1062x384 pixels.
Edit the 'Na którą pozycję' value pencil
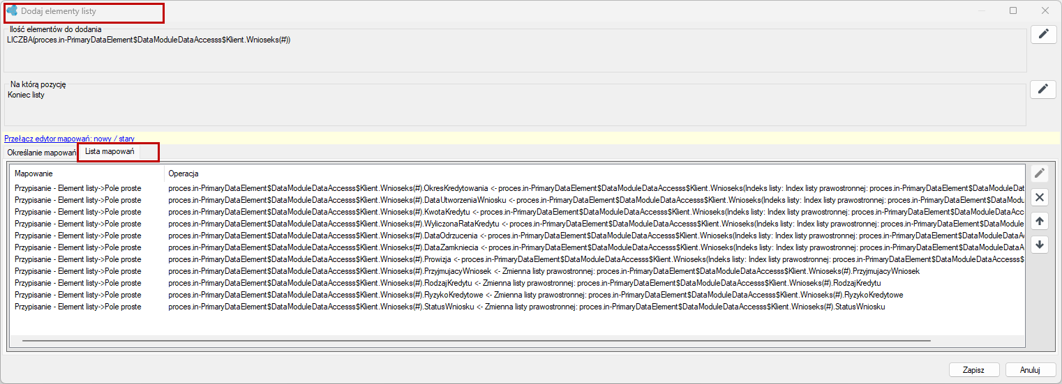tap(1043, 89)
